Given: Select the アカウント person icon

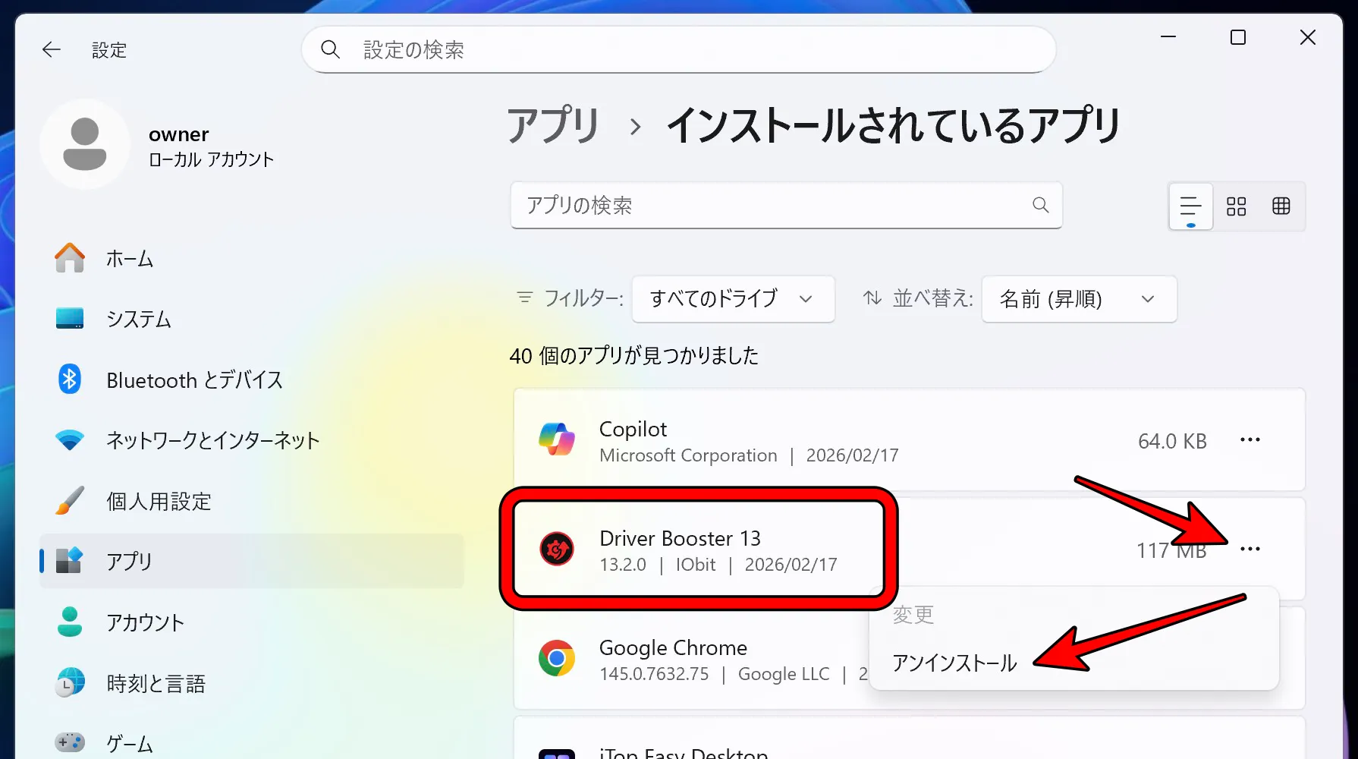Looking at the screenshot, I should (69, 622).
